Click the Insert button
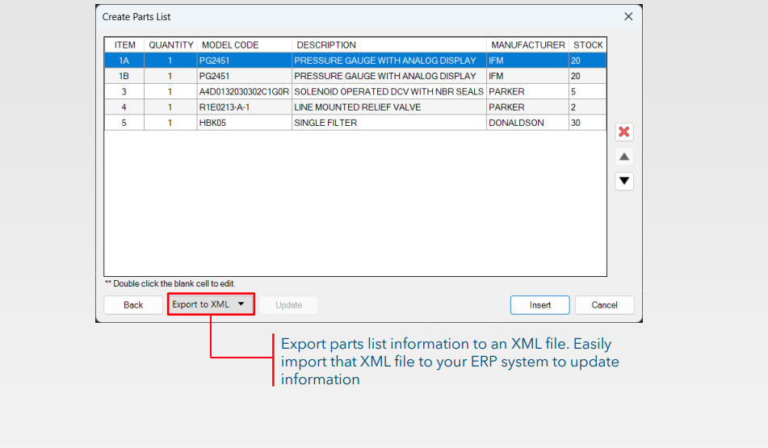 tap(539, 305)
